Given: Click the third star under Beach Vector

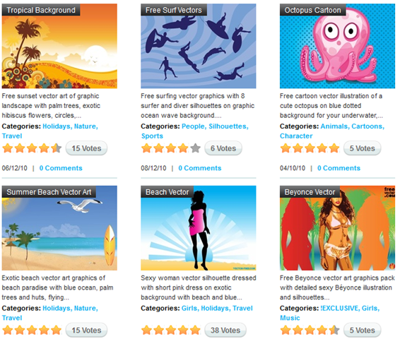Looking at the screenshot, I should (171, 330).
